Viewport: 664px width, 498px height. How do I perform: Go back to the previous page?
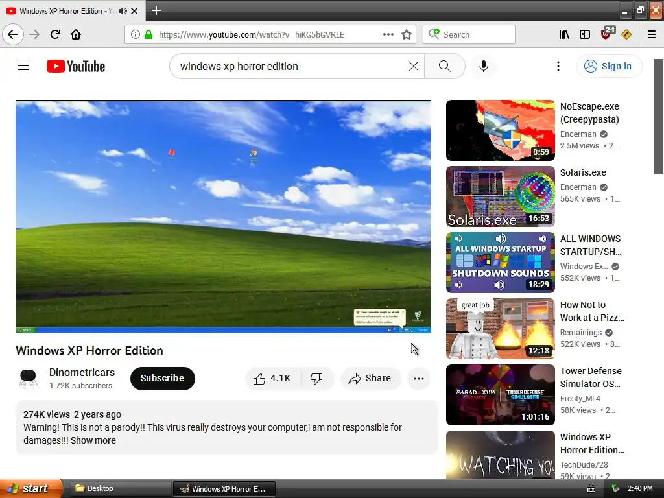pyautogui.click(x=13, y=34)
